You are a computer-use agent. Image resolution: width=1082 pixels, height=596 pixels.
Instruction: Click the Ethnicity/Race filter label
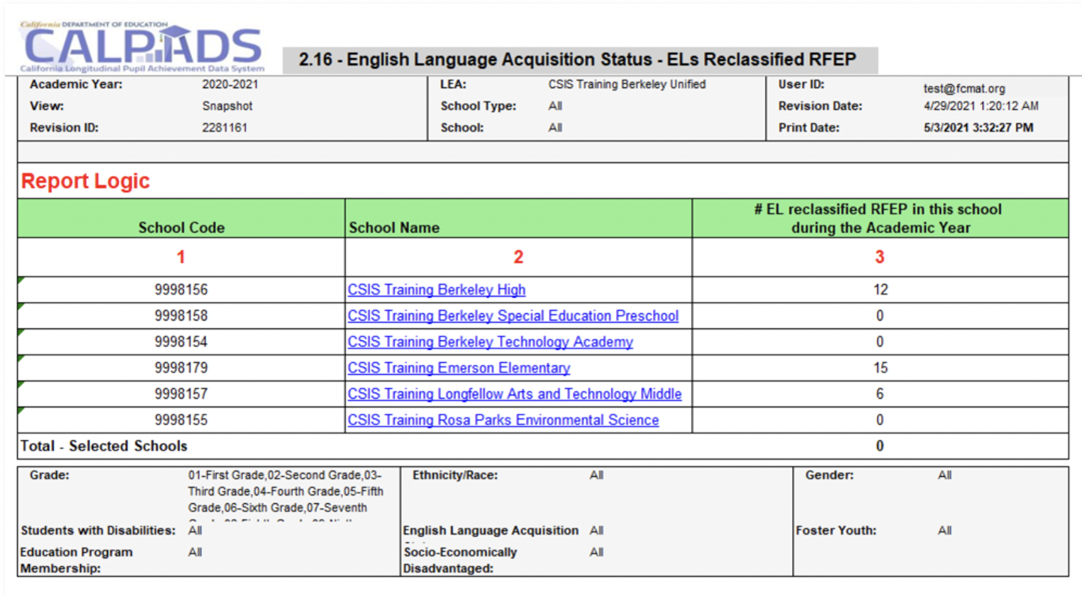pos(455,475)
